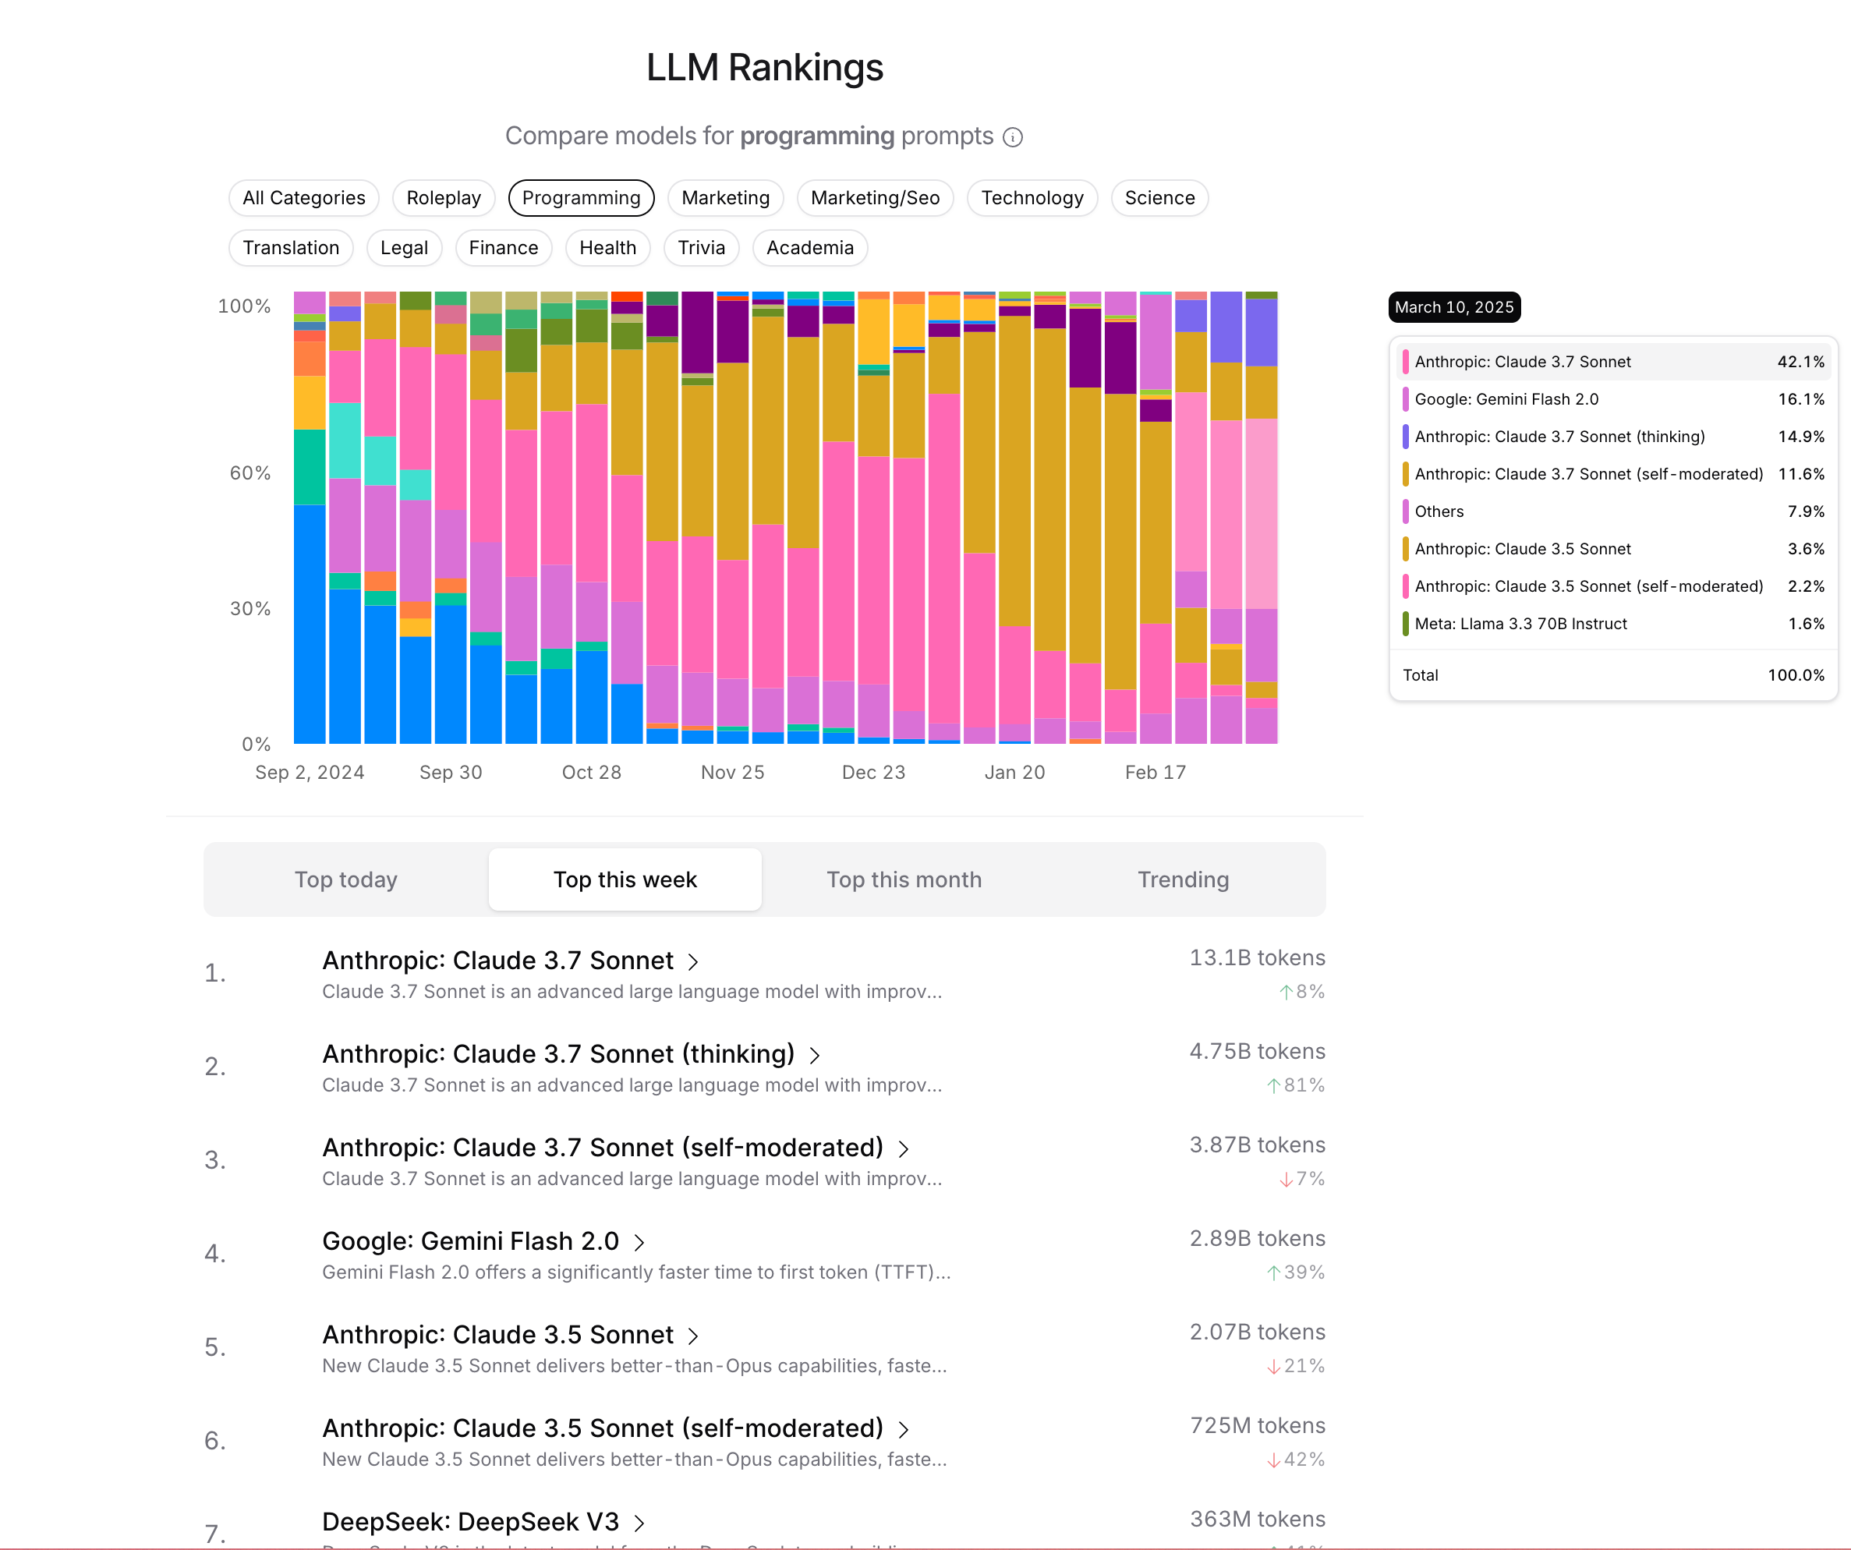Click chevron next to Claude 3.7 Sonnet (thinking)

[816, 1055]
